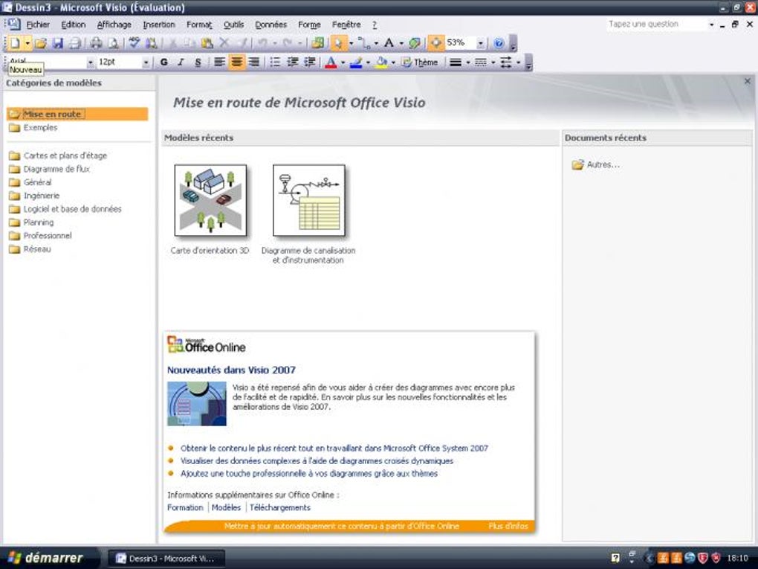Viewport: 758px width, 569px height.
Task: Click the line weight icon
Action: pyautogui.click(x=456, y=62)
